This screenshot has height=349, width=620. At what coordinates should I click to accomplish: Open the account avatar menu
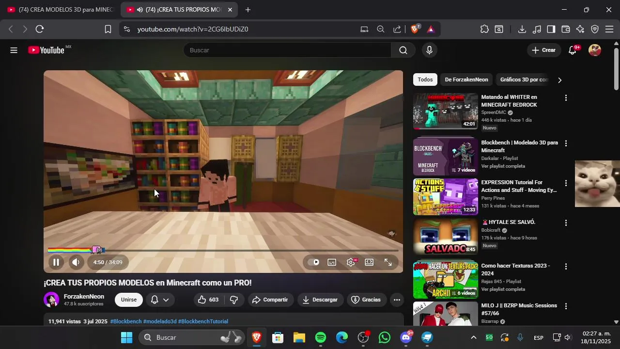coord(595,50)
